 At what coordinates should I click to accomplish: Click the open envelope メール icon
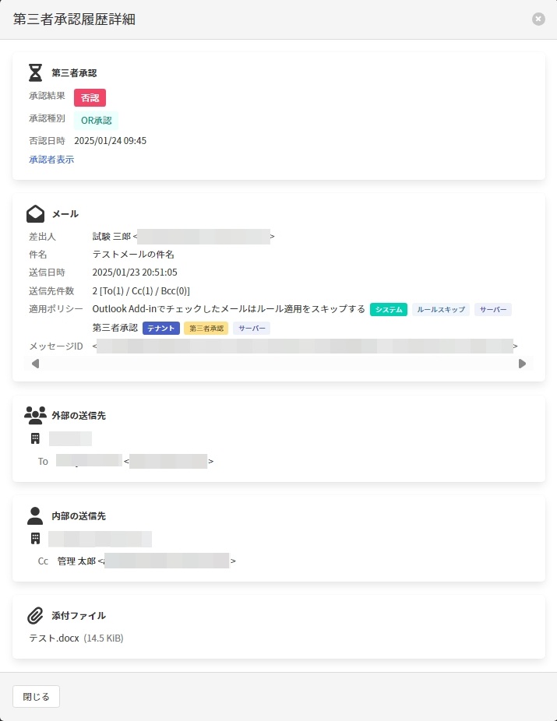point(35,213)
